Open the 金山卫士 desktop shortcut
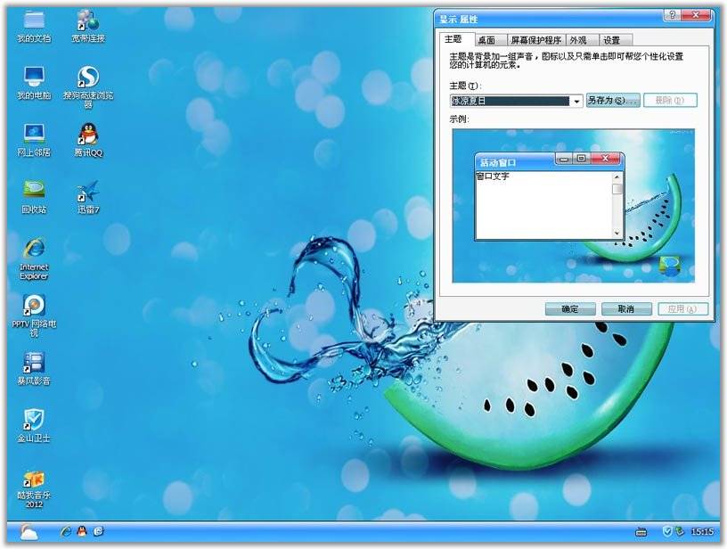The height and width of the screenshot is (549, 727). click(x=34, y=426)
